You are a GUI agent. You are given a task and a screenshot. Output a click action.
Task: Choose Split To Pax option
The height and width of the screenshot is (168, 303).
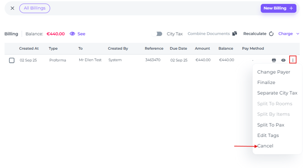271,125
